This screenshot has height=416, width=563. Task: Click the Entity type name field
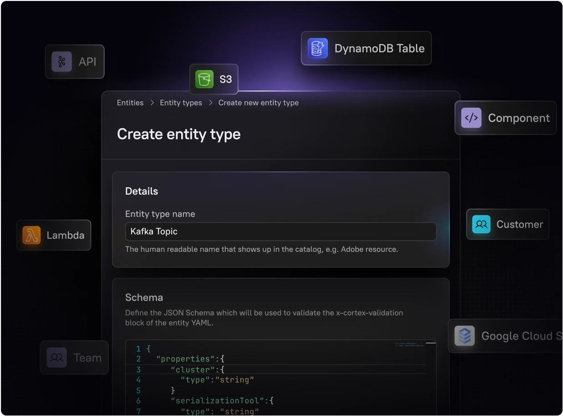click(280, 231)
